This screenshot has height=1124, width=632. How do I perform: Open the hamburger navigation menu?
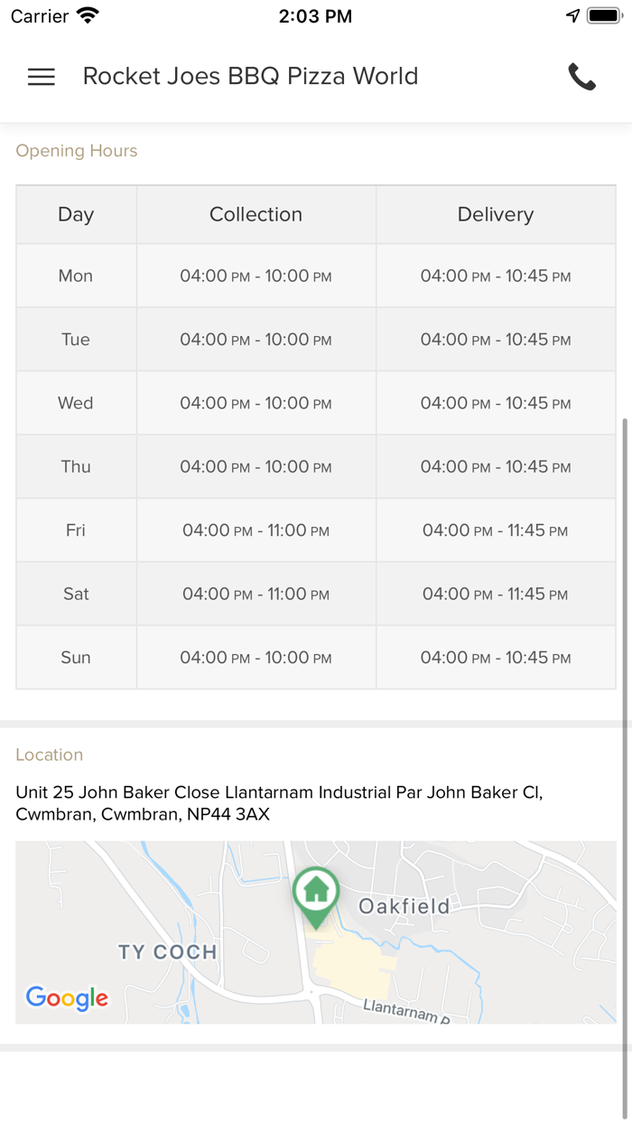pyautogui.click(x=42, y=77)
